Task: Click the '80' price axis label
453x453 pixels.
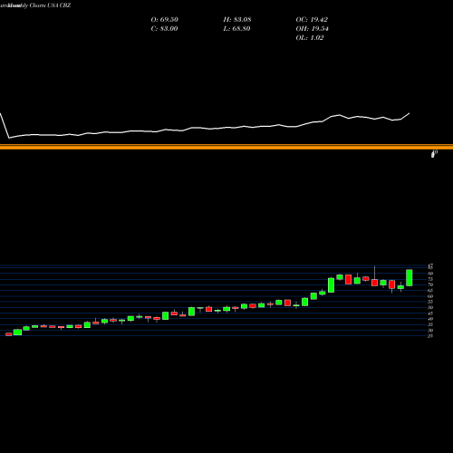Action: click(x=430, y=274)
